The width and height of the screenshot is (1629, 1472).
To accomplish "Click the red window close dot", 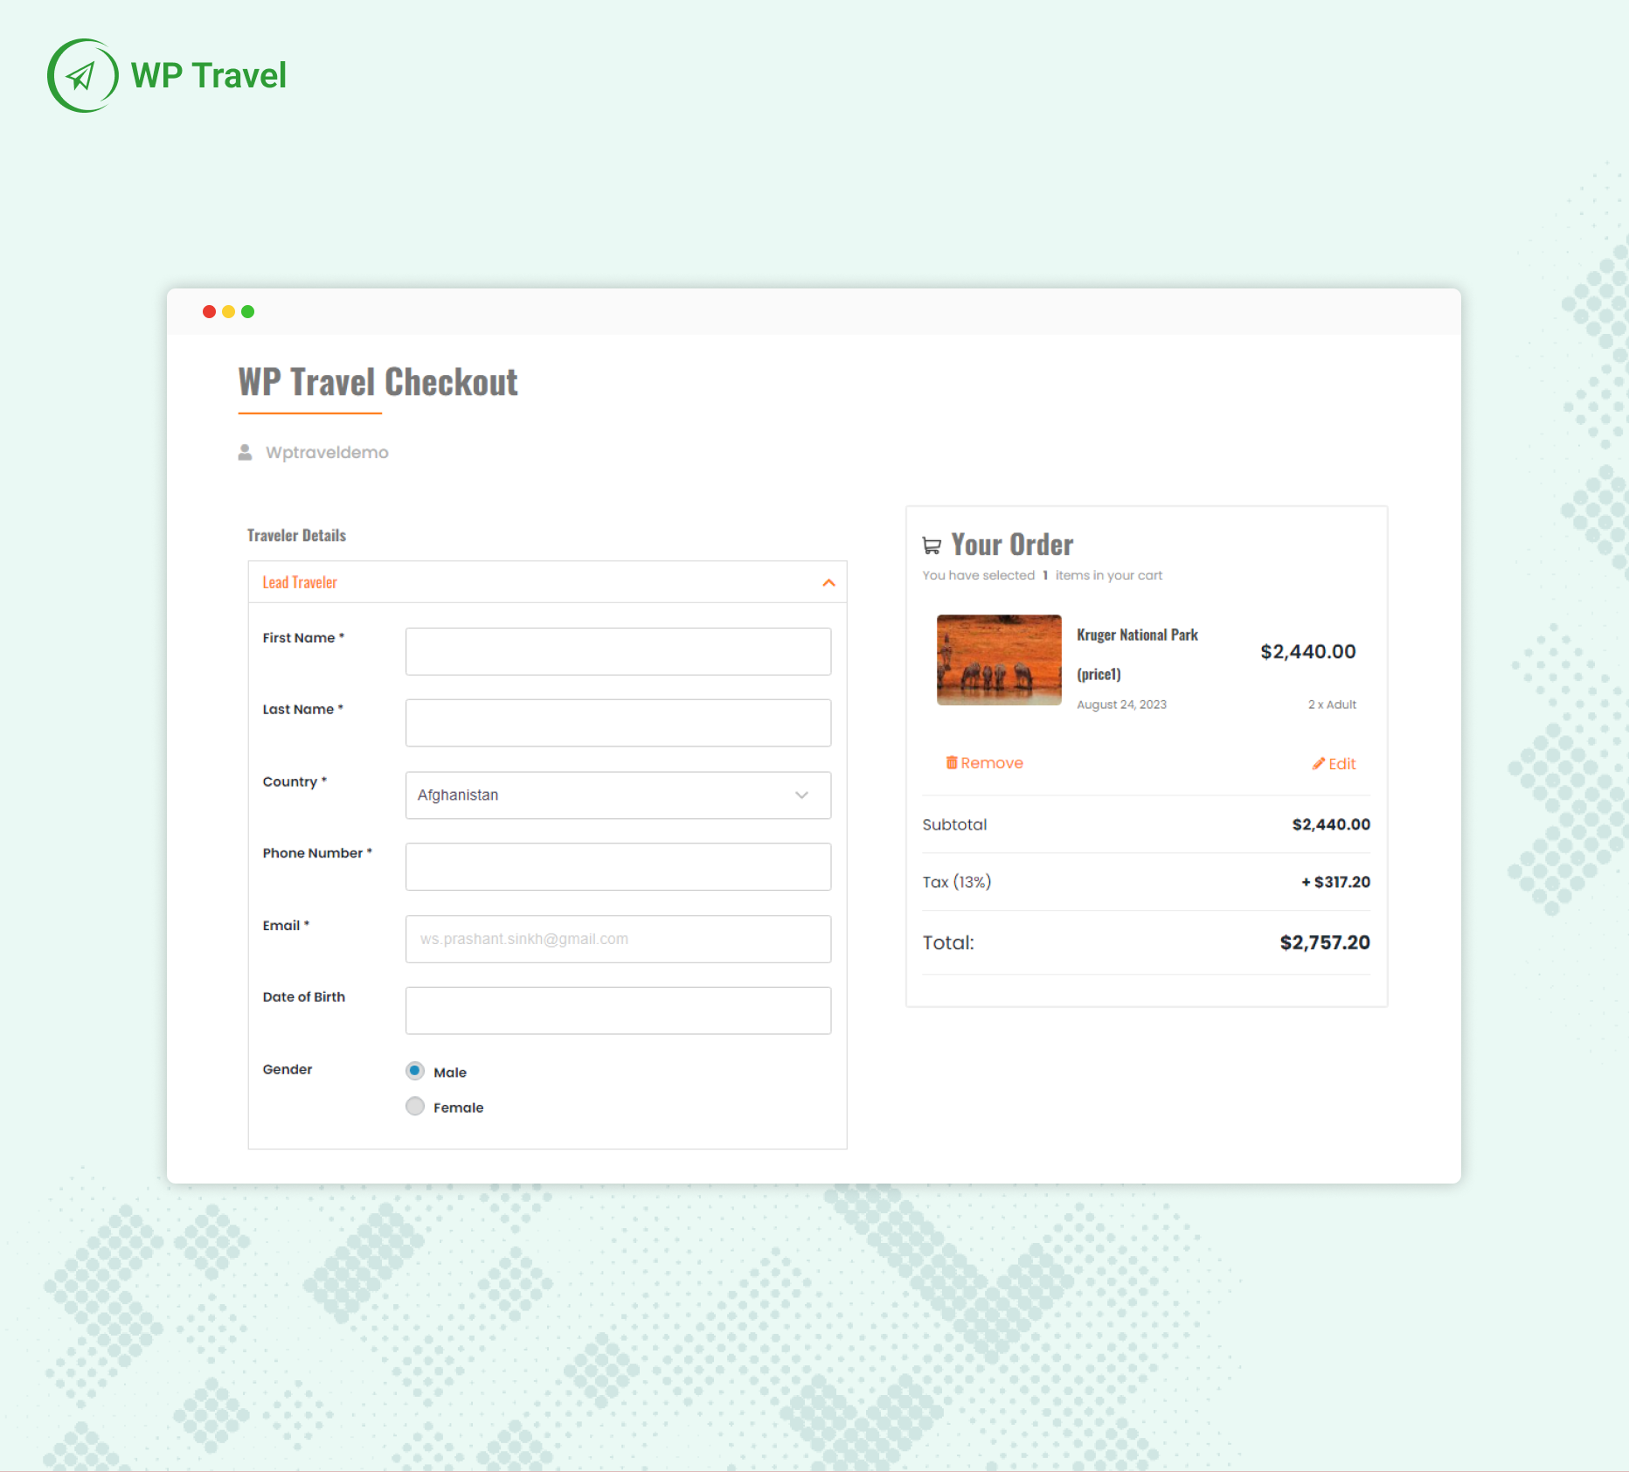I will [x=209, y=311].
